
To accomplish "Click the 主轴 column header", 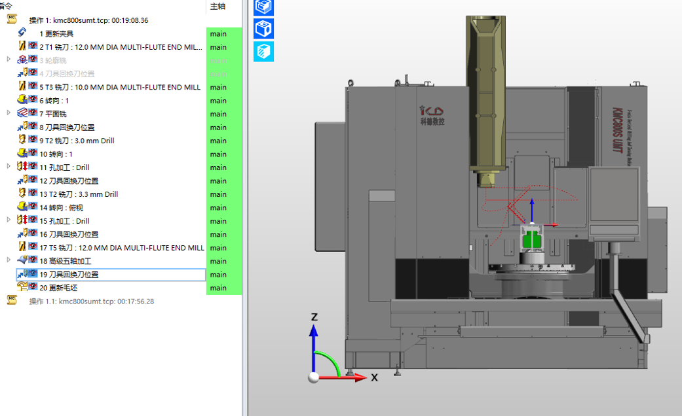I will pos(218,7).
